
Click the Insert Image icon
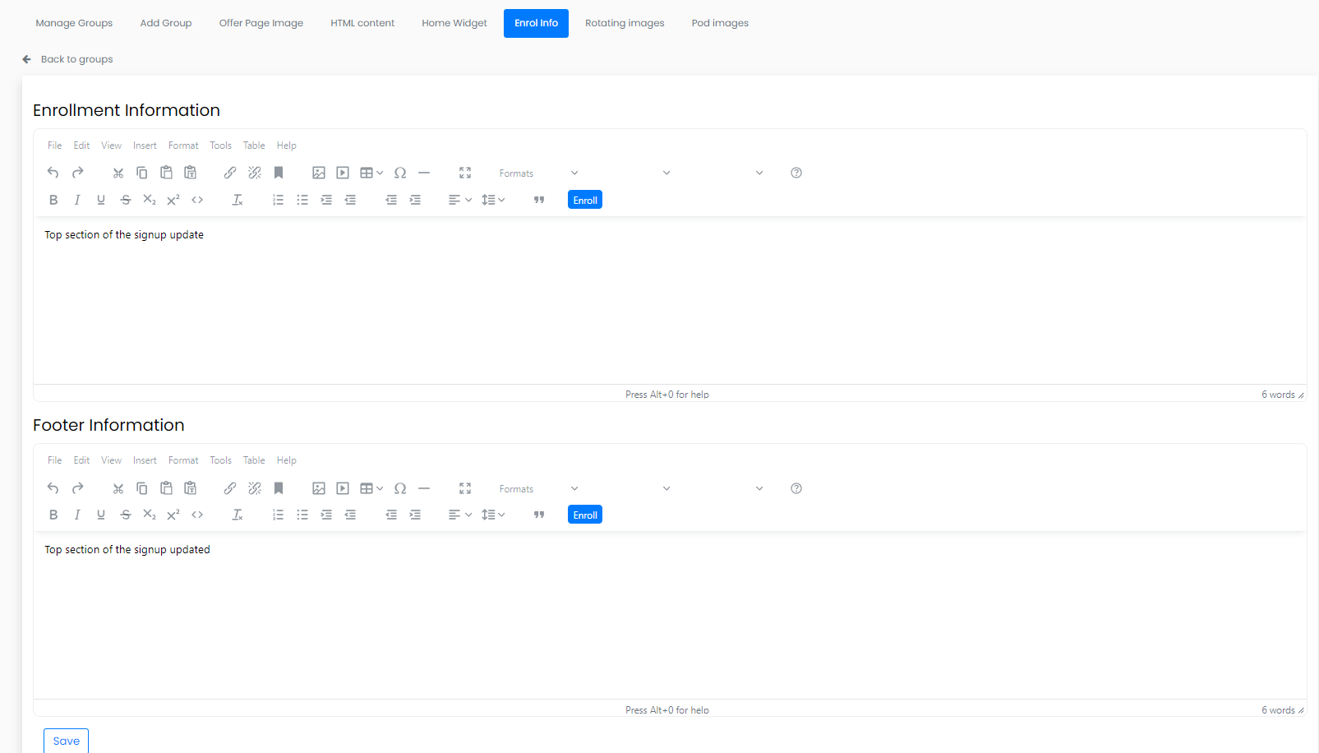pyautogui.click(x=319, y=173)
